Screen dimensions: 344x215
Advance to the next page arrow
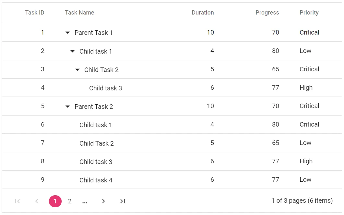tap(103, 201)
